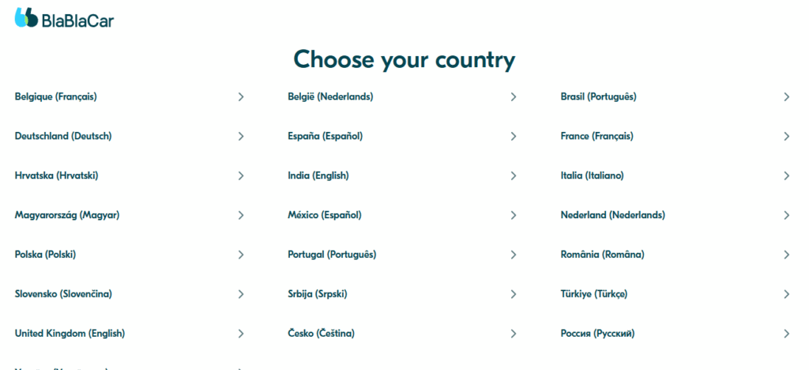Choose Hrvatska (Hrvatski) entry
This screenshot has width=809, height=370.
pos(56,176)
